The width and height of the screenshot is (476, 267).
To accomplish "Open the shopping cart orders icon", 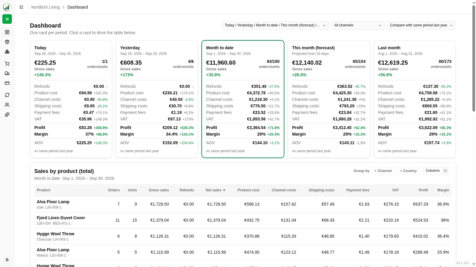I will click(7, 63).
